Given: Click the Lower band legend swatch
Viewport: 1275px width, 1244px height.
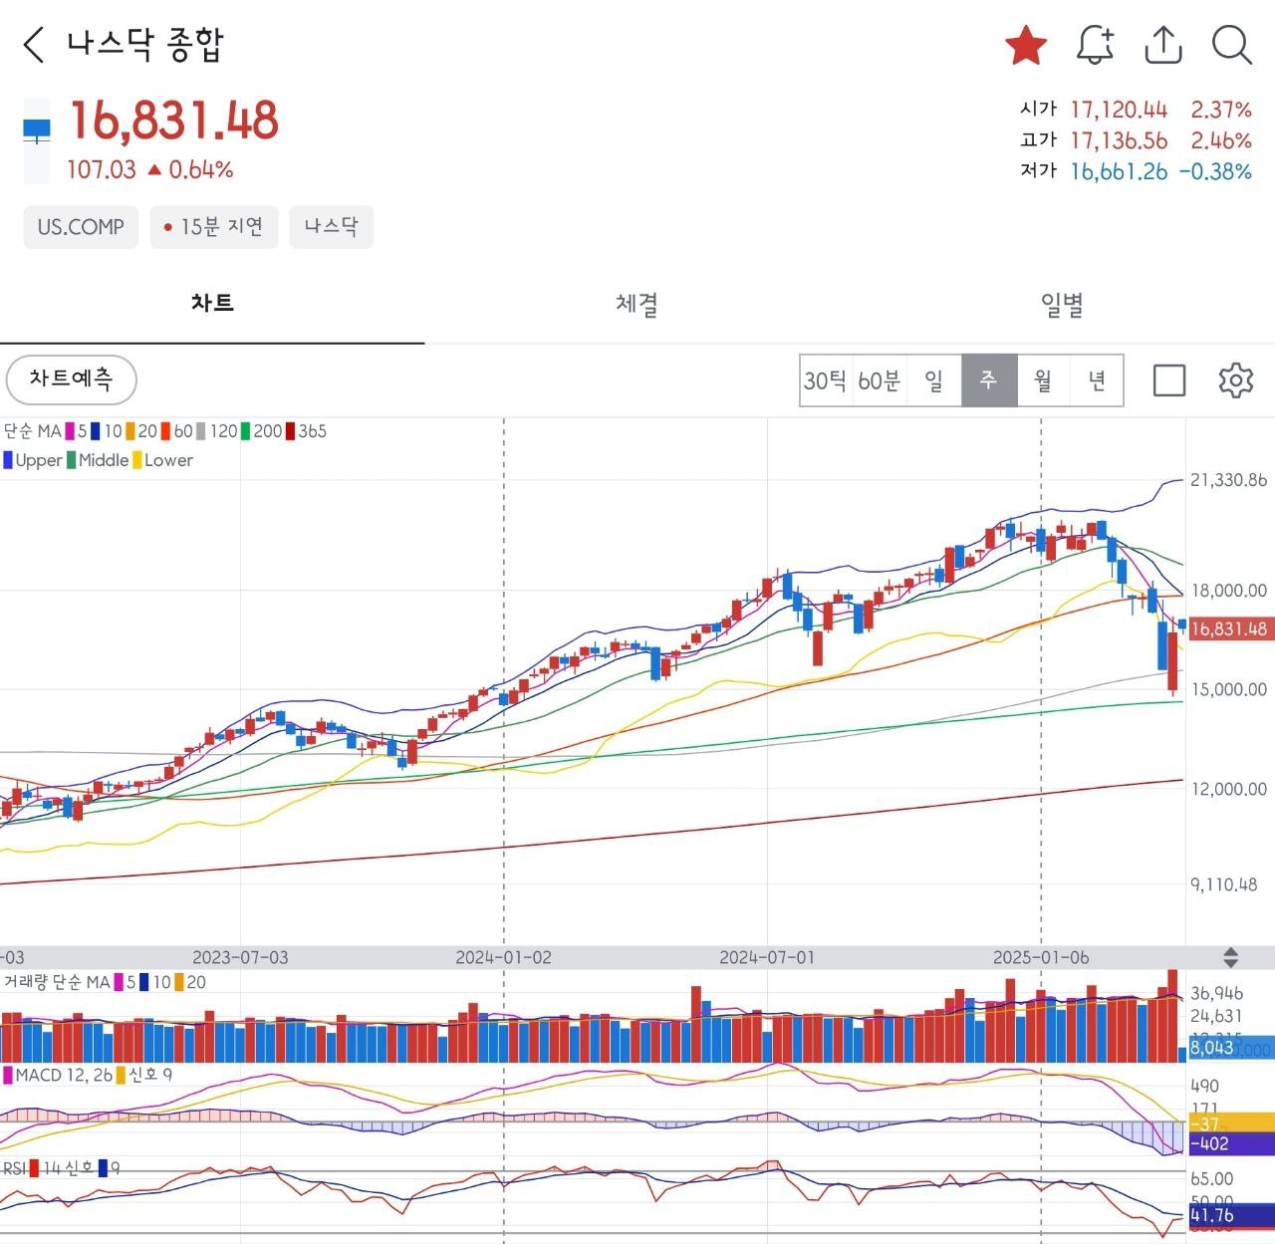Looking at the screenshot, I should (137, 460).
